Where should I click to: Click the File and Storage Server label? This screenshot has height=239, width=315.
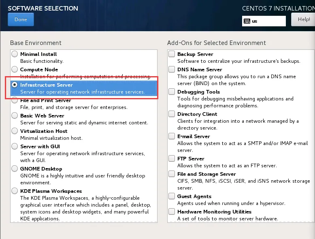[x=207, y=174]
